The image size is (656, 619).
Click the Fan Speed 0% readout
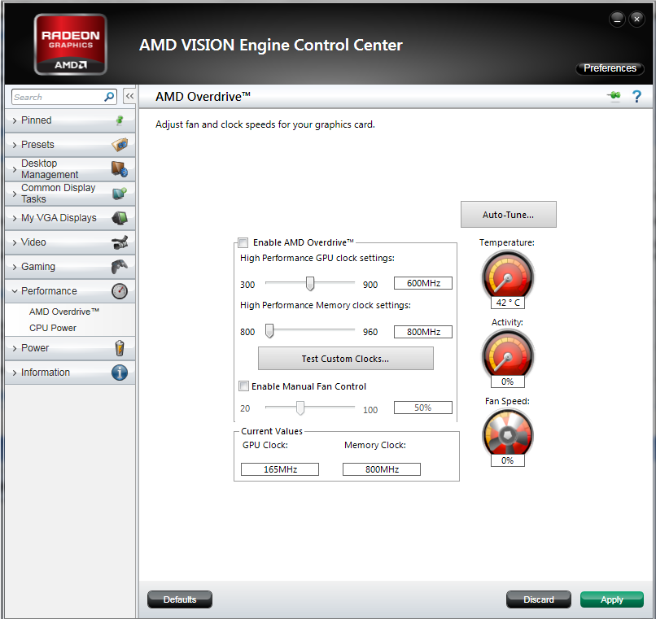pyautogui.click(x=508, y=460)
